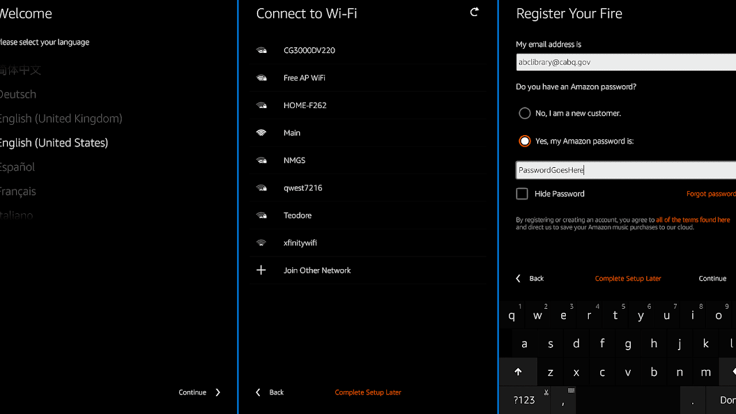
Task: Tap the spacebar on keyboard
Action: point(628,400)
